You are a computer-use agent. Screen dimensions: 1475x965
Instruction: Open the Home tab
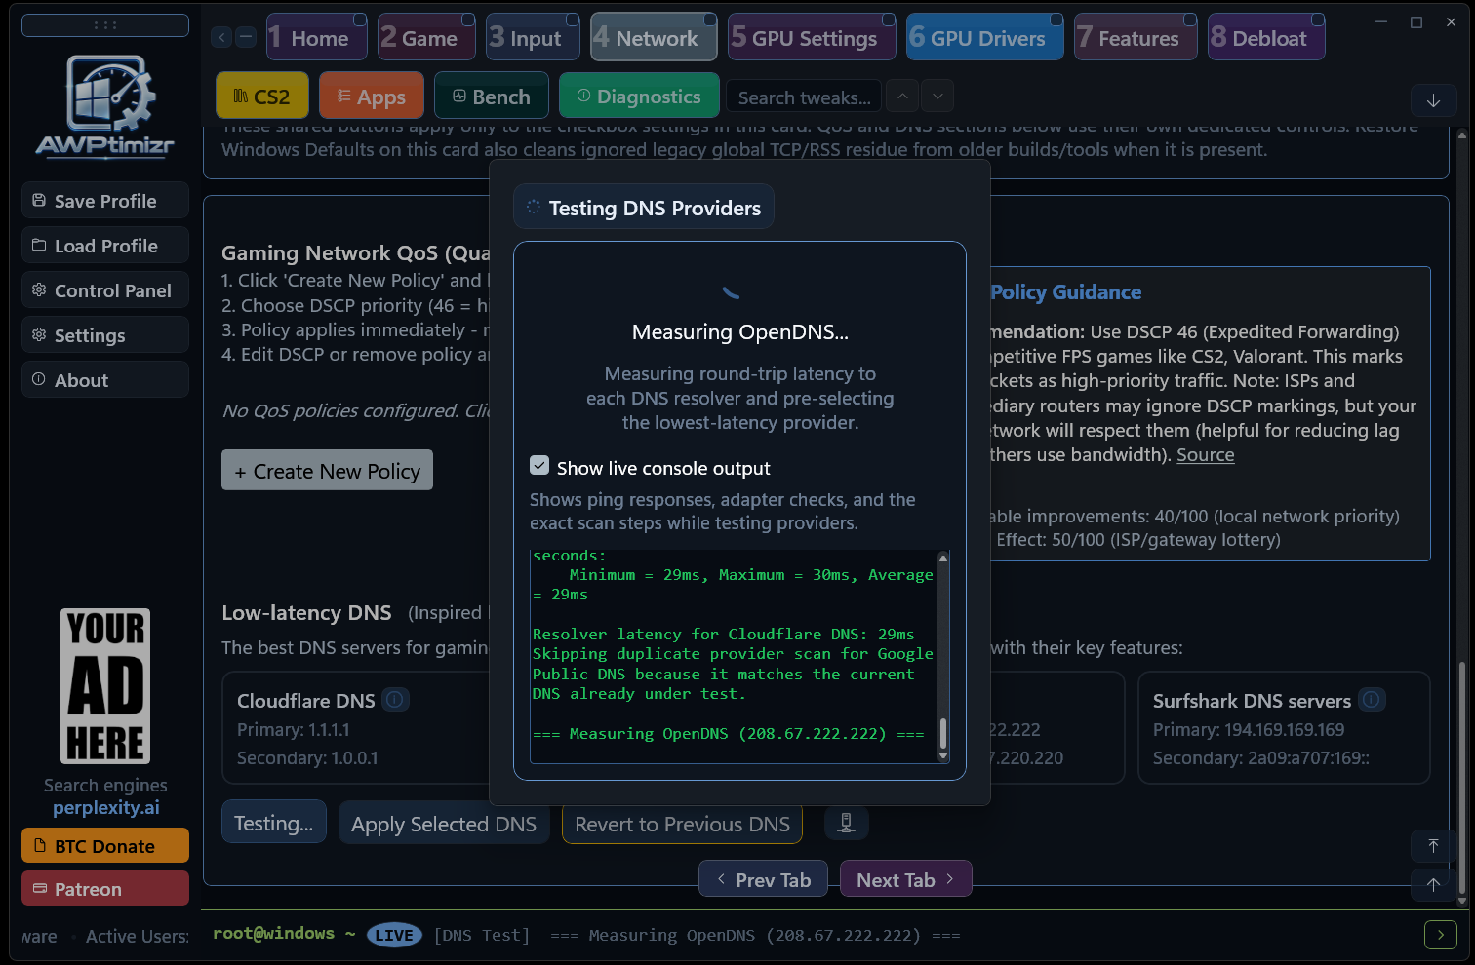317,37
